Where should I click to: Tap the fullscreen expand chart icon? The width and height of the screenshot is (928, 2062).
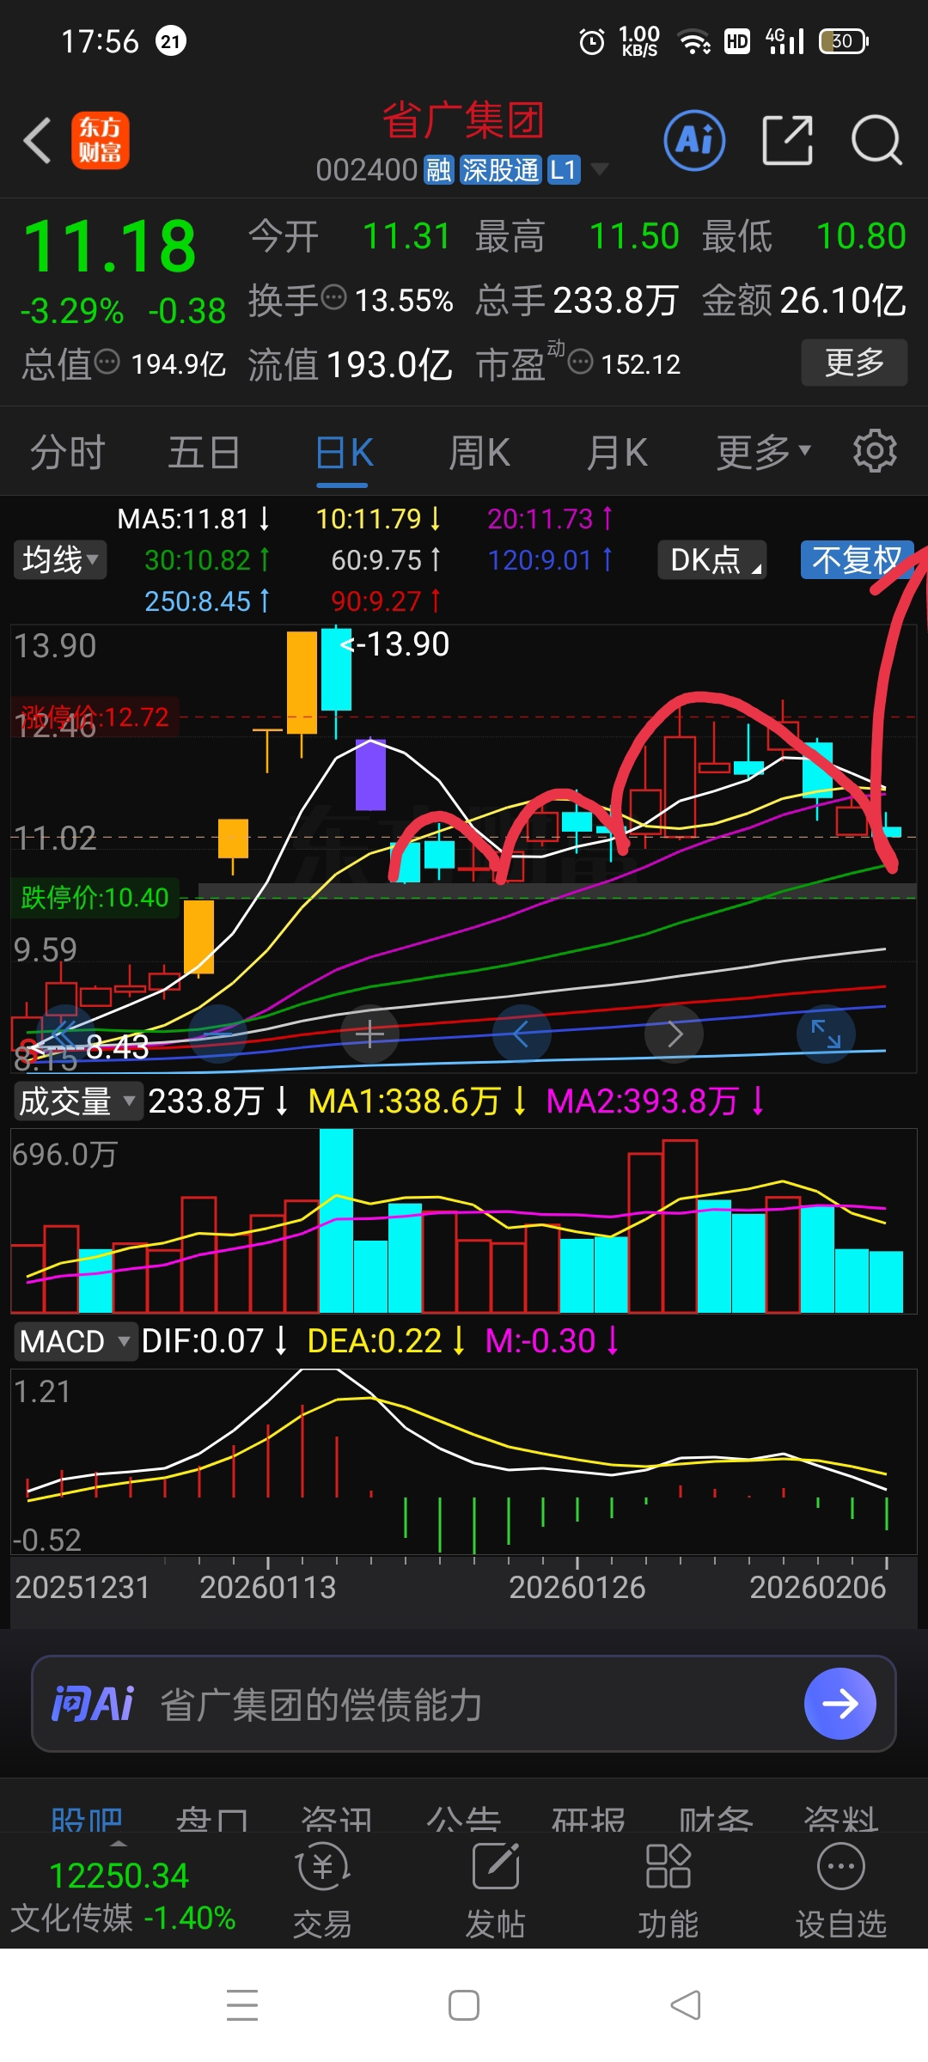coord(826,1034)
